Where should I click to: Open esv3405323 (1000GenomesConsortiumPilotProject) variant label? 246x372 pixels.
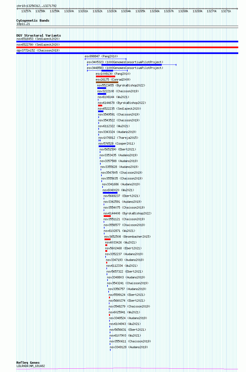click(125, 62)
